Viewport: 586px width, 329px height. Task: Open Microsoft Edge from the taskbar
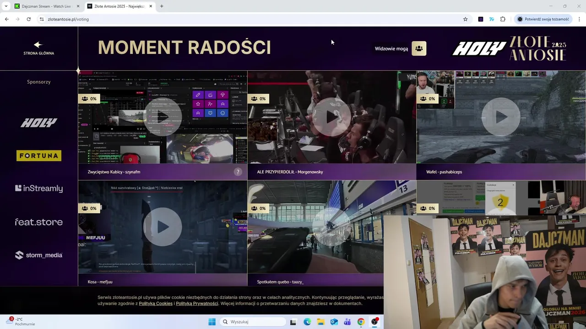pos(307,322)
